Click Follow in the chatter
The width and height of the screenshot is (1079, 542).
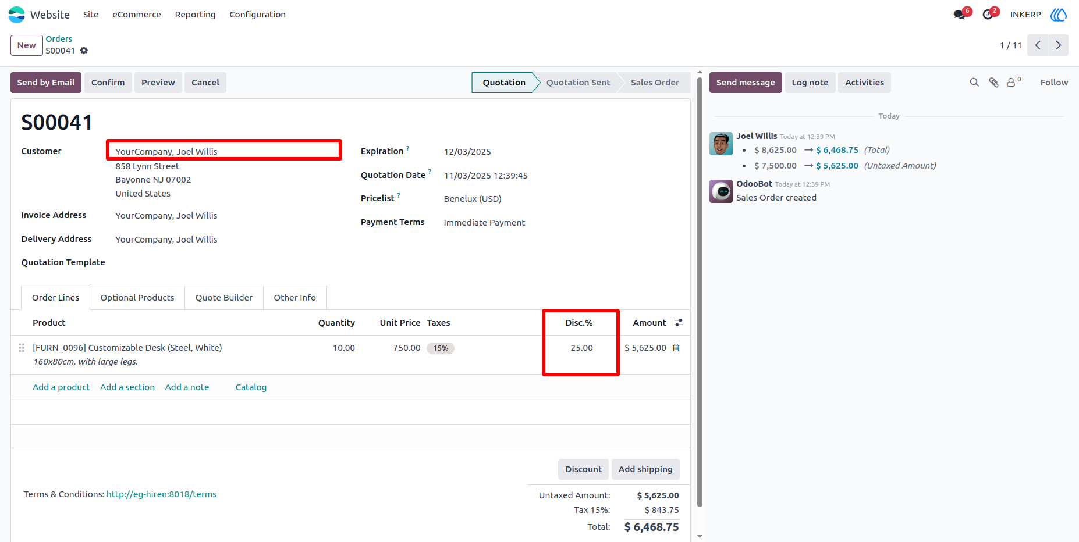(x=1054, y=83)
